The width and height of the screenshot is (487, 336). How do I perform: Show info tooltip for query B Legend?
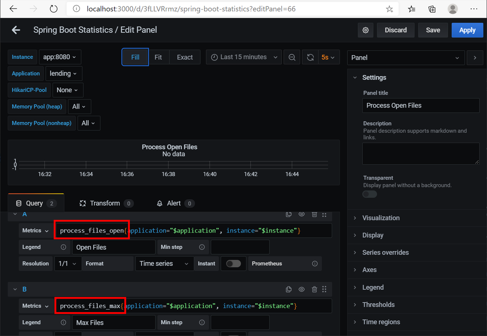click(x=63, y=323)
